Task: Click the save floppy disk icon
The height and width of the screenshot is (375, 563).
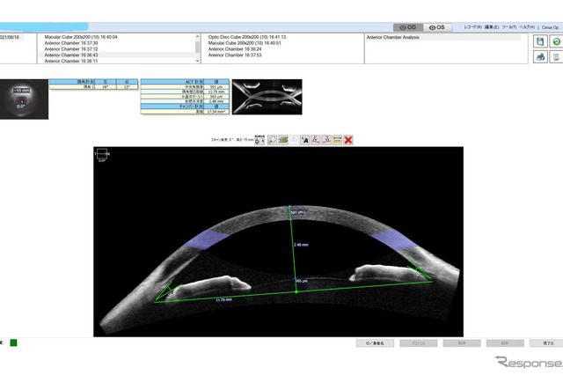Action: (540, 41)
